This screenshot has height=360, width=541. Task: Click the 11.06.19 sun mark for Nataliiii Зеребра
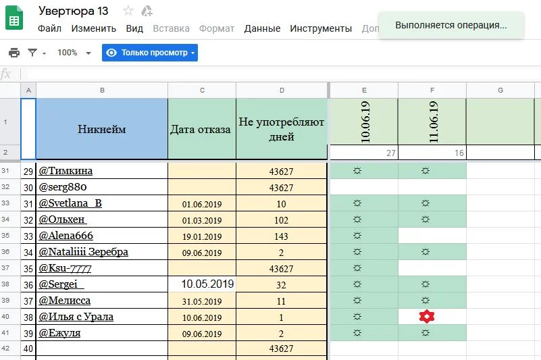426,252
